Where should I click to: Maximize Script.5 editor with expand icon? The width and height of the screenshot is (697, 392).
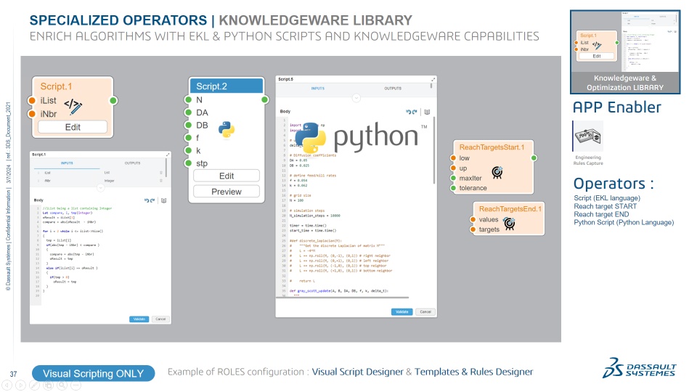pos(433,79)
